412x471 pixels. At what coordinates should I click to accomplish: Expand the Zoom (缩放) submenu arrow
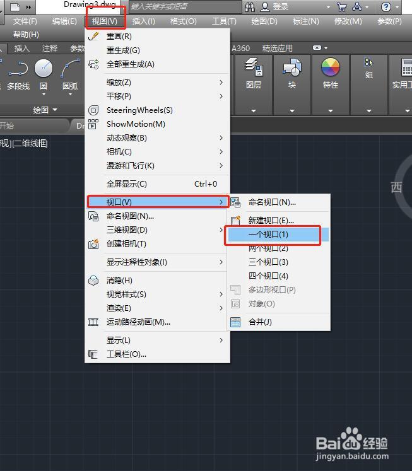221,83
